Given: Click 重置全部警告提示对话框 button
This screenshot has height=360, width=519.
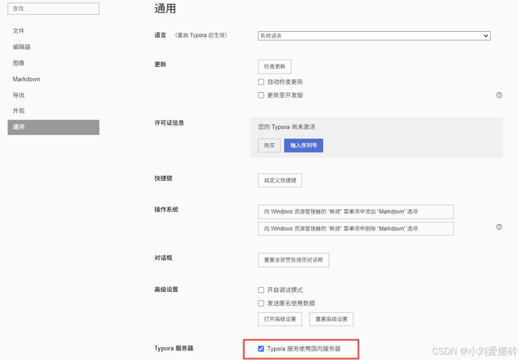Looking at the screenshot, I should pyautogui.click(x=293, y=260).
